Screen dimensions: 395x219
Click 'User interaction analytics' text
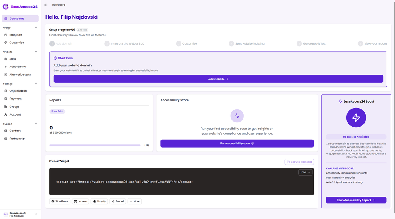(340, 178)
